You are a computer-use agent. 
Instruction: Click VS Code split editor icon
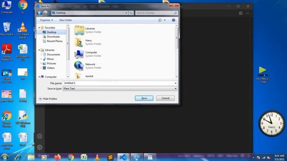click(240, 13)
